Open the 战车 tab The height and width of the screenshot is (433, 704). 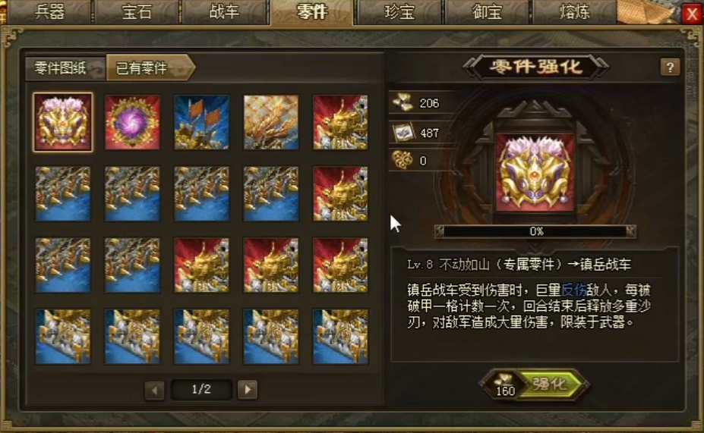[223, 11]
